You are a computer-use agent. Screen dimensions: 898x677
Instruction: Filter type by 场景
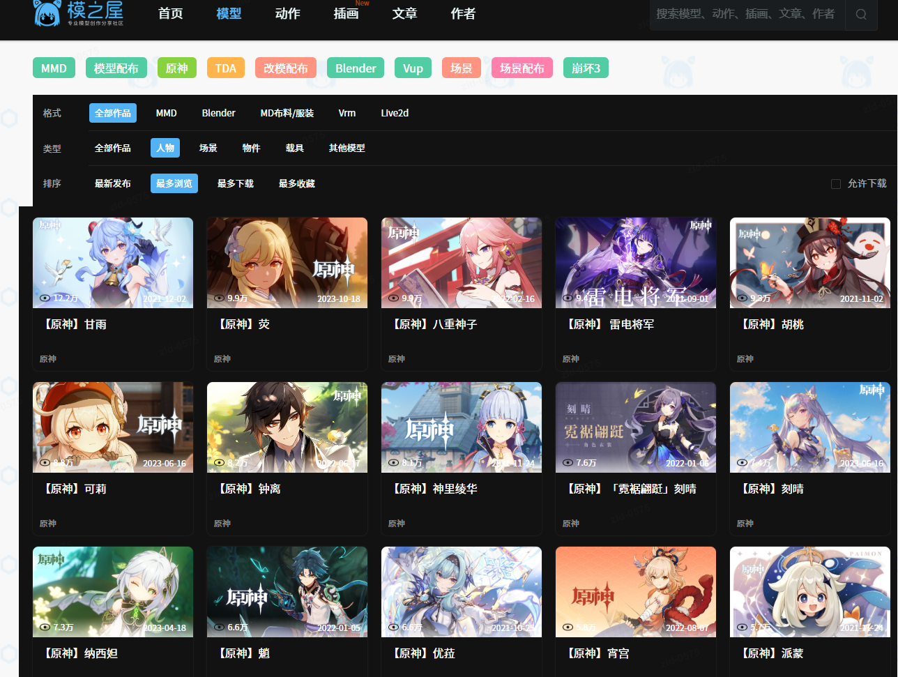tap(208, 148)
